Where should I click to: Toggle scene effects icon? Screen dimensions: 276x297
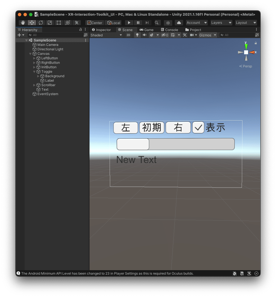[x=152, y=35]
